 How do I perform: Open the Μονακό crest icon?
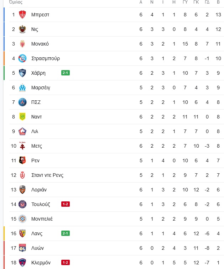22,44
